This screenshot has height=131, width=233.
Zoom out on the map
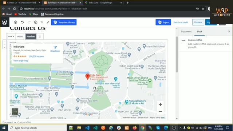[160, 111]
